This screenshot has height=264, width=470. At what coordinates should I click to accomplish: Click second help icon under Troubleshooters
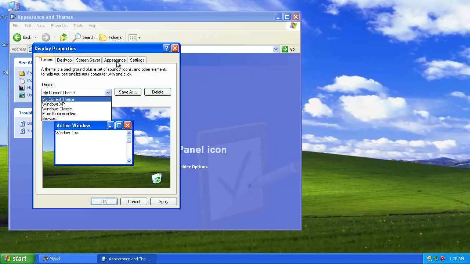[22, 131]
